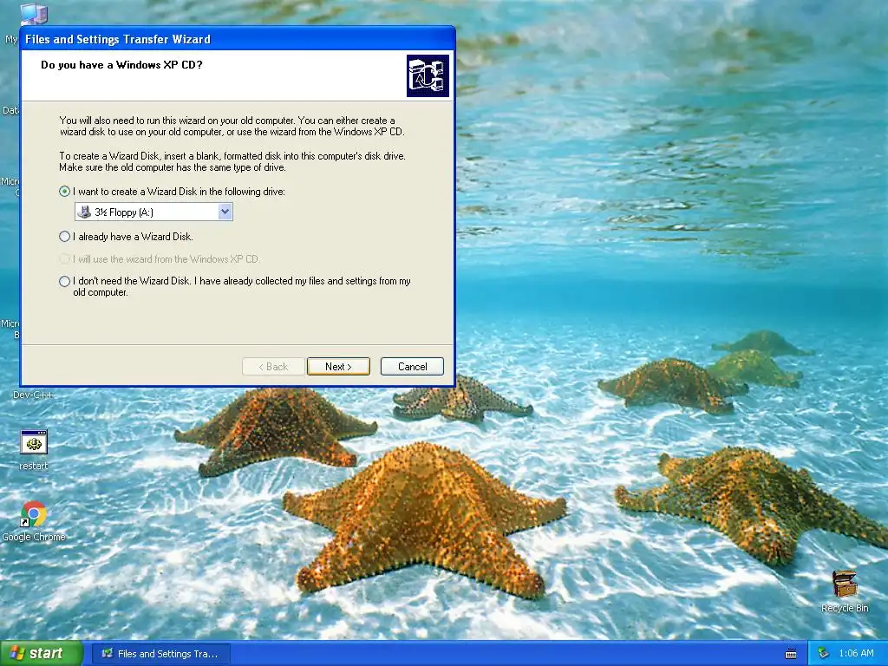Click the My Computer desktop icon
Viewport: 888px width, 666px height.
click(34, 14)
